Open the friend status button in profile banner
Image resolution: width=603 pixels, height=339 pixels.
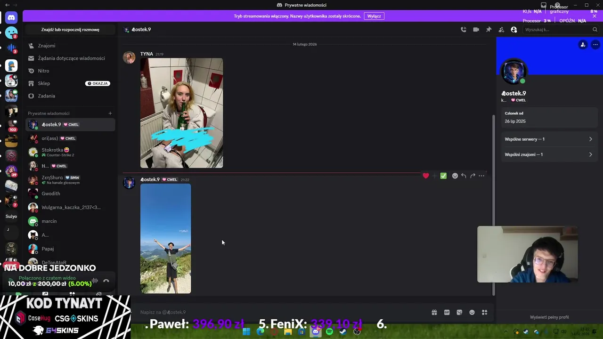tap(583, 45)
